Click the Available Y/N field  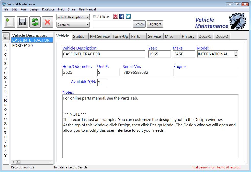click(102, 82)
